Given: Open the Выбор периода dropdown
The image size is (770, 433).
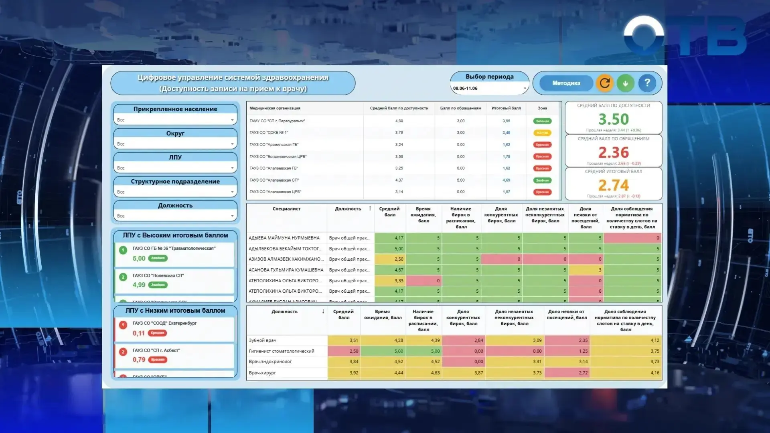Looking at the screenshot, I should click(x=489, y=88).
